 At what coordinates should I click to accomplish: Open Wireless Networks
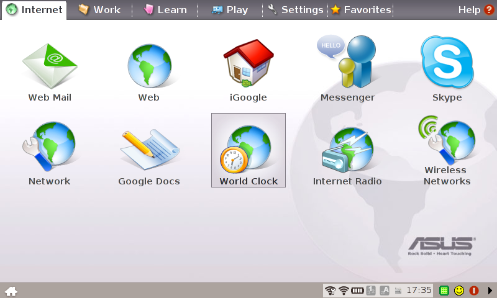[447, 150]
